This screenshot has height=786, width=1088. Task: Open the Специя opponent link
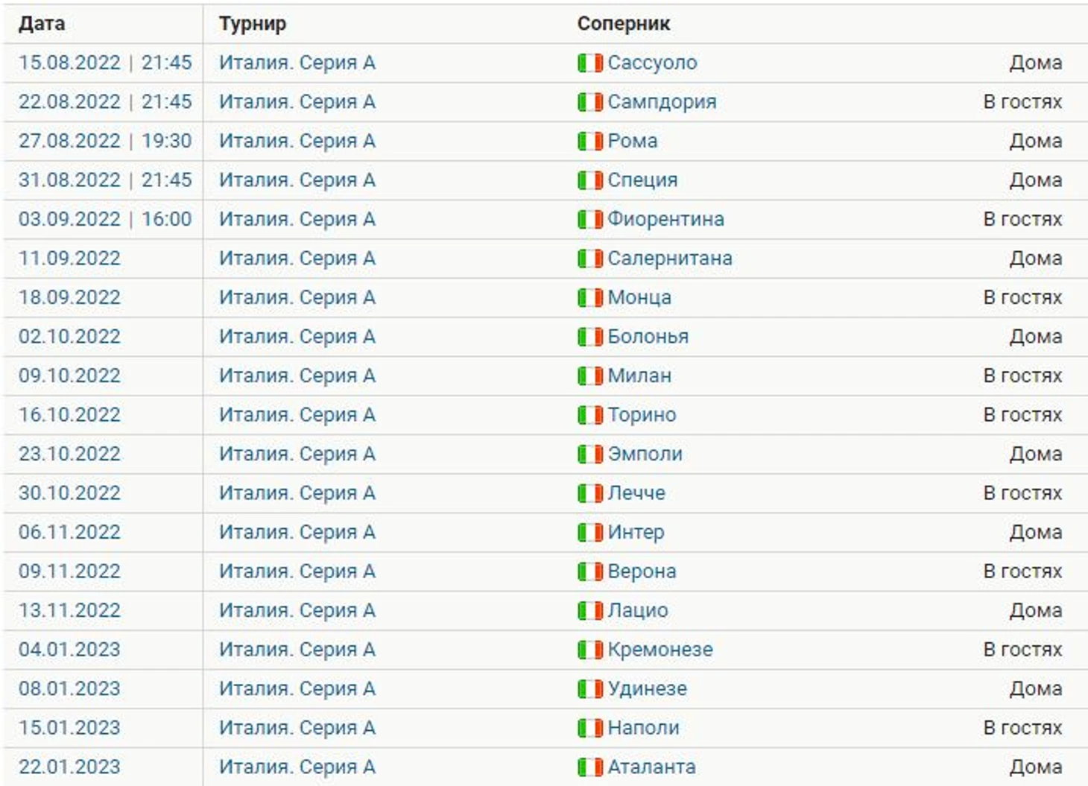pos(642,180)
